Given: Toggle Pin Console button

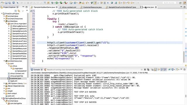Looking at the screenshot, I should pos(169,69).
